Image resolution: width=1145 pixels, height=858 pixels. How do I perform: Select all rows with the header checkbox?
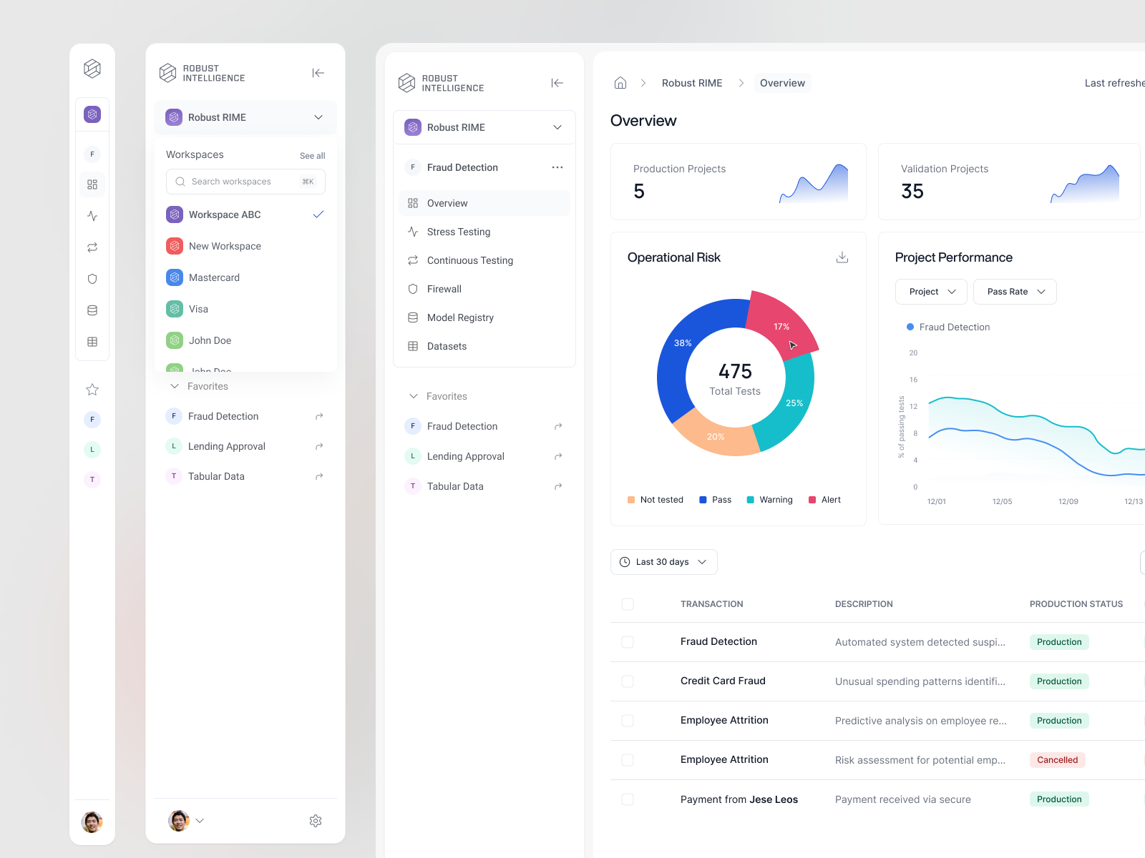(628, 603)
